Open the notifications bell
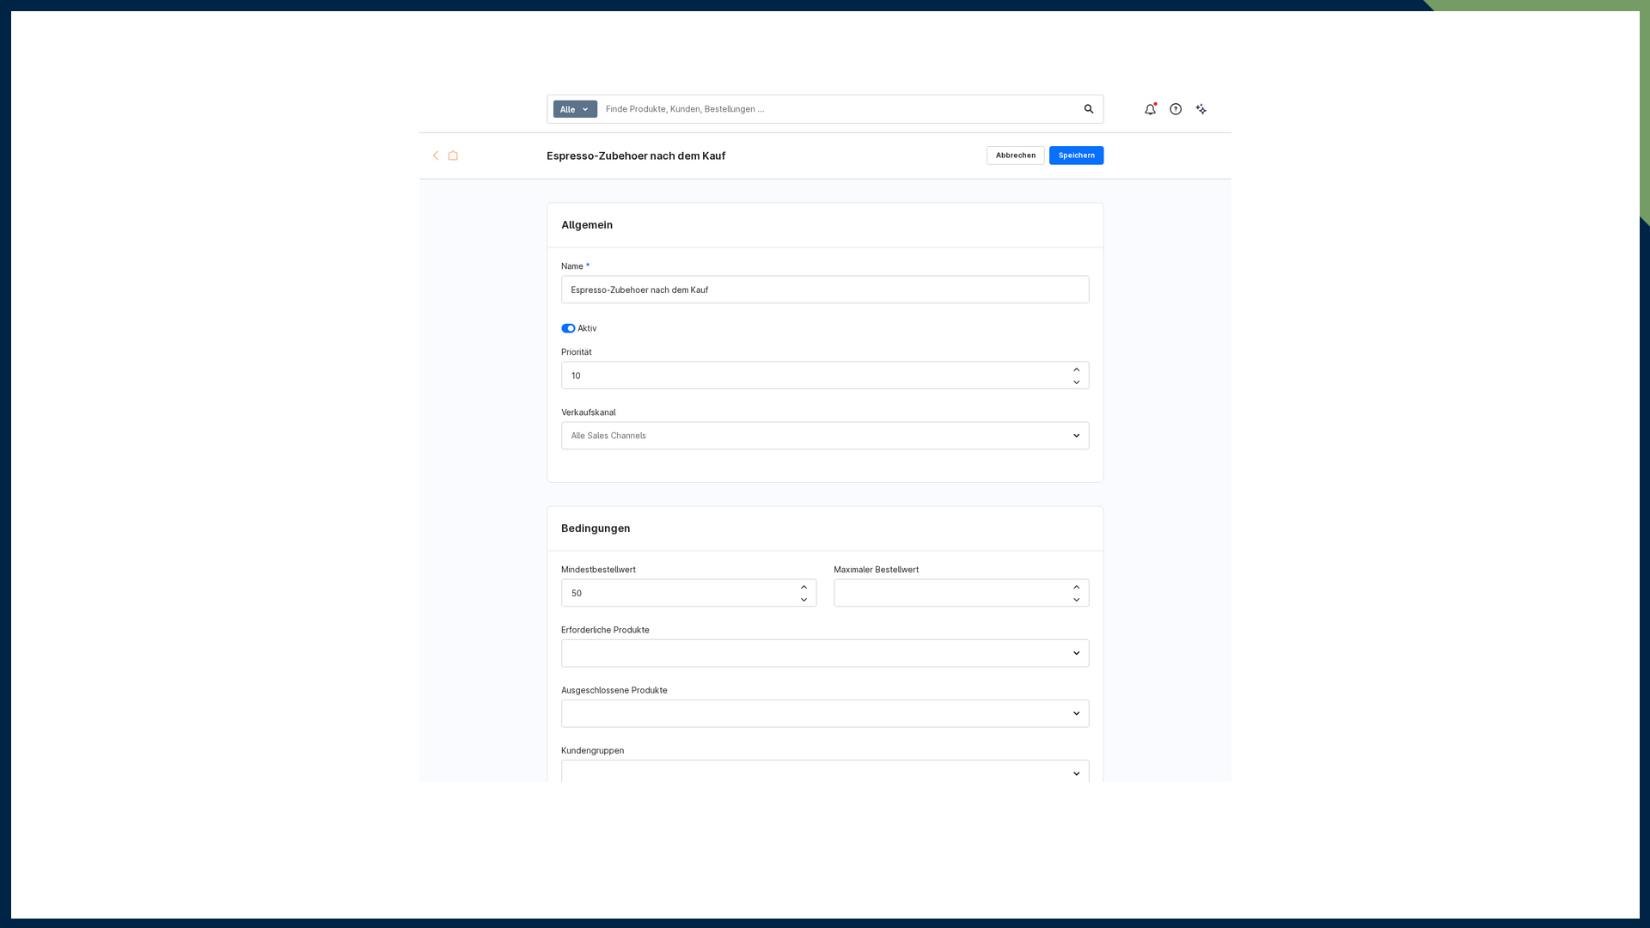The height and width of the screenshot is (928, 1650). tap(1150, 109)
